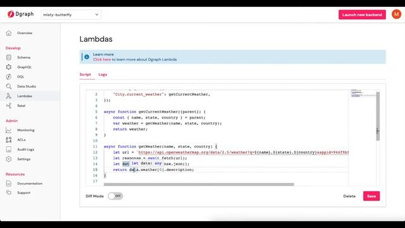Screen dimensions: 405x228
Task: Open Settings in sidebar
Action: [x=24, y=159]
